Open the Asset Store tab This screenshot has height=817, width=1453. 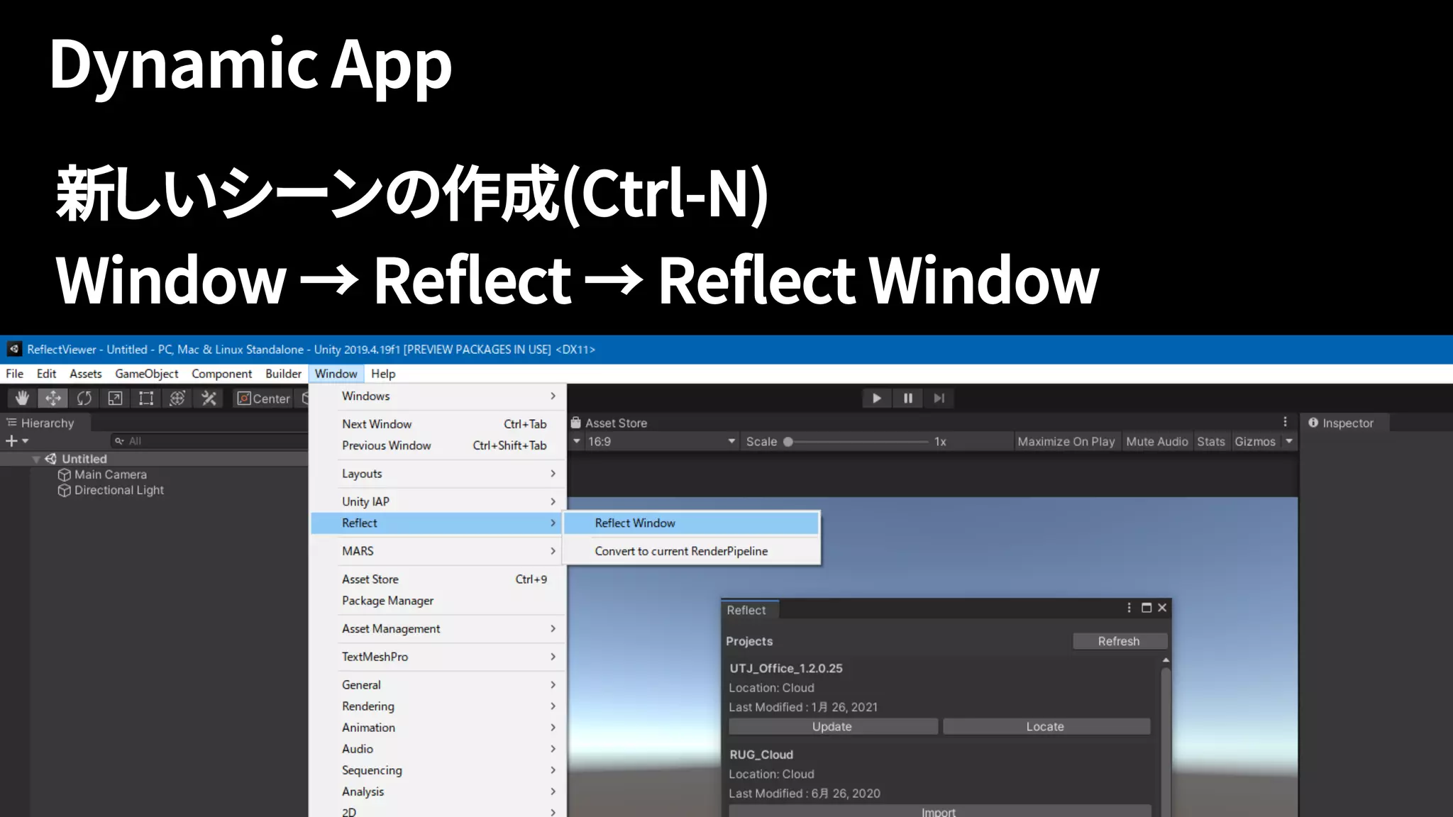point(610,423)
